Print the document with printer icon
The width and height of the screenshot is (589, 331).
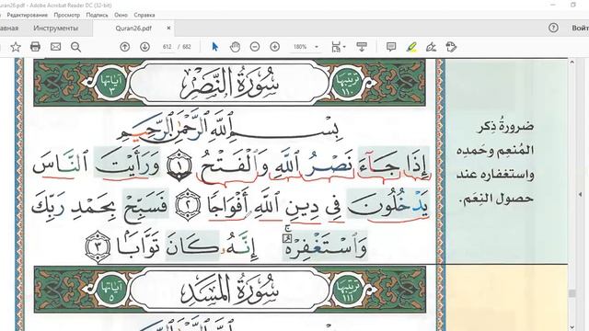35,47
